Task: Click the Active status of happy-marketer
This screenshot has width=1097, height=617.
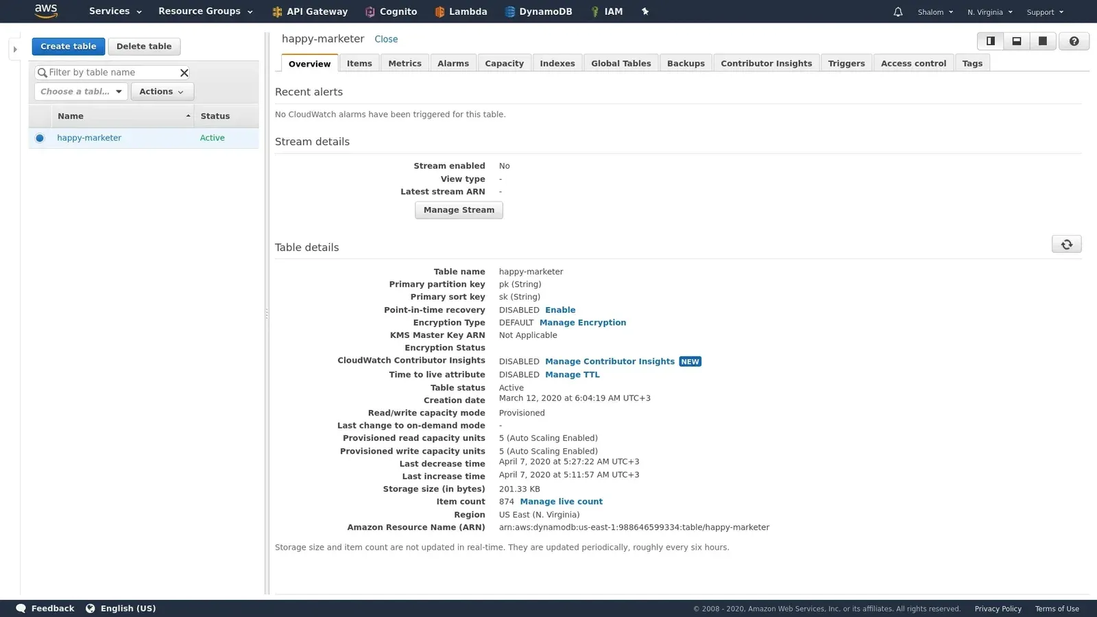Action: pyautogui.click(x=213, y=138)
